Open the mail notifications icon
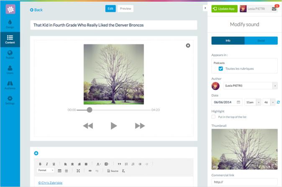 point(274,9)
